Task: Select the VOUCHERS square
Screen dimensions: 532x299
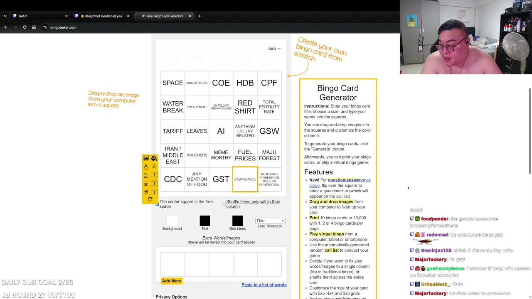Action: tap(197, 155)
